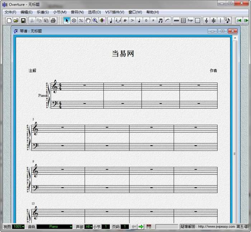Click the speaker playback tool icon
The image size is (251, 232).
tap(102, 21)
